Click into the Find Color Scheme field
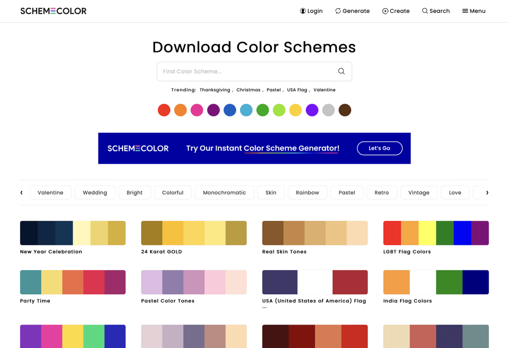The height and width of the screenshot is (348, 508). (254, 71)
